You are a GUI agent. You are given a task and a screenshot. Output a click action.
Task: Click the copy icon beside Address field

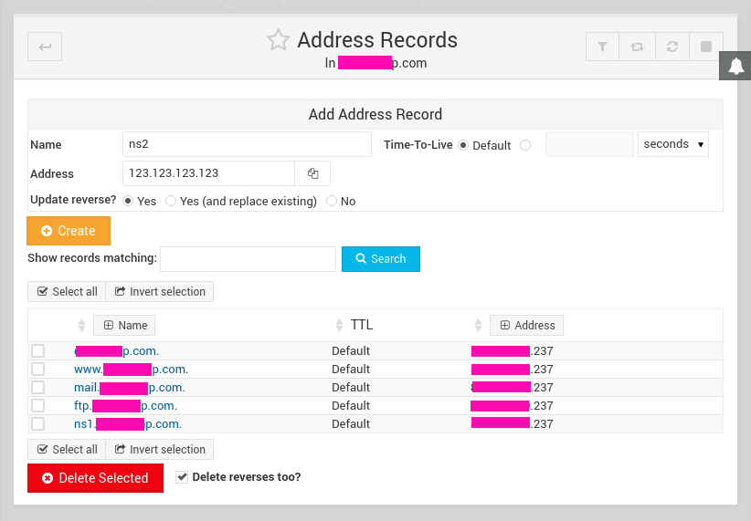pyautogui.click(x=312, y=173)
